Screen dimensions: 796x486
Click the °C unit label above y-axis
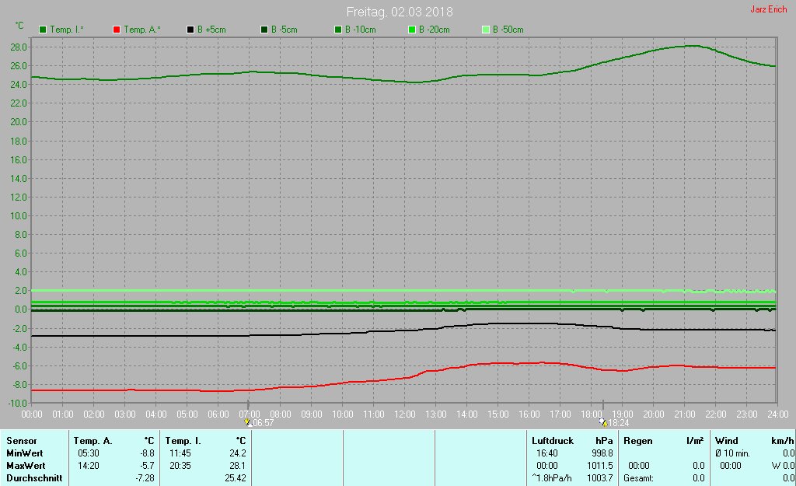(x=19, y=26)
